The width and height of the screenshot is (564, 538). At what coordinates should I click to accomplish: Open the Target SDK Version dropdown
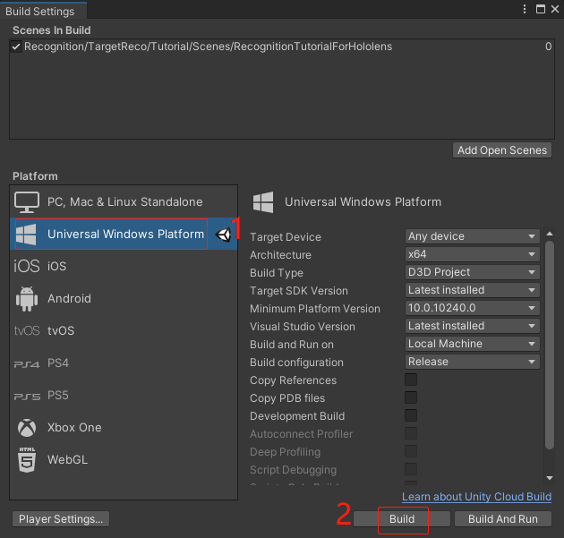pos(473,290)
